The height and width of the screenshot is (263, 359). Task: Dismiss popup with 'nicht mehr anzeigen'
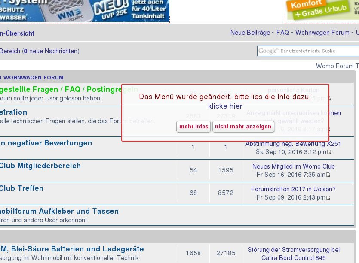click(243, 127)
